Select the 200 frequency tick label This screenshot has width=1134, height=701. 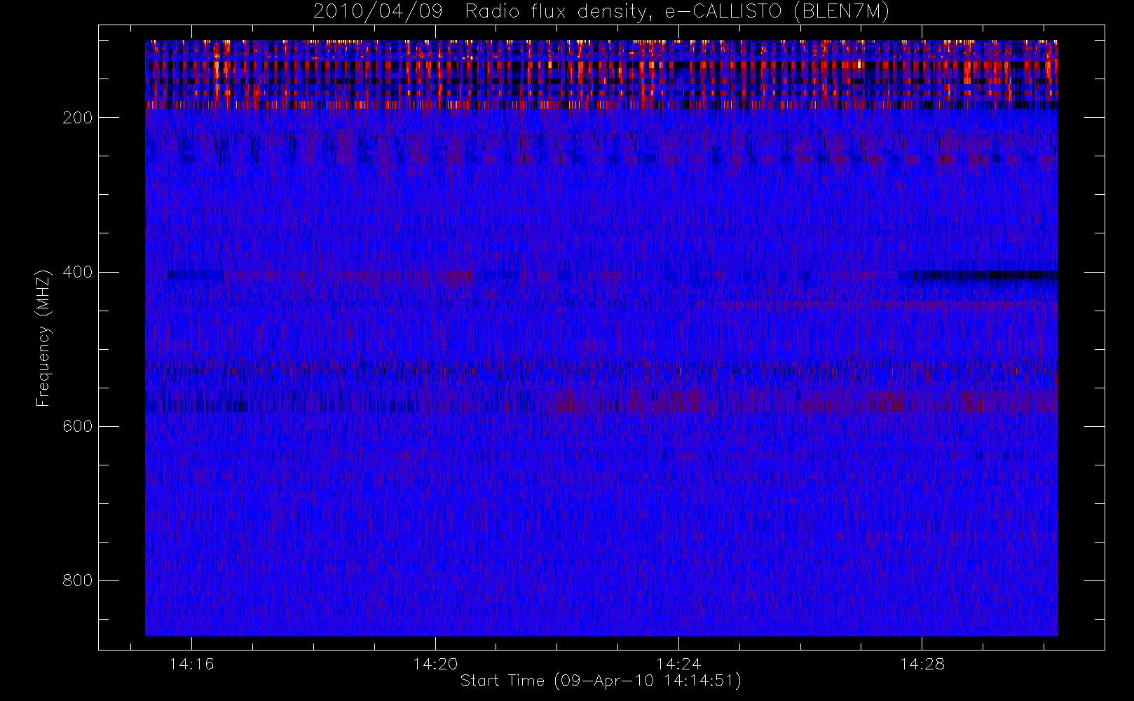77,118
